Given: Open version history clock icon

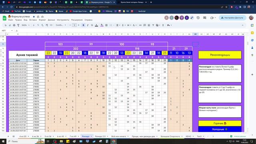Looking at the screenshot, I should pyautogui.click(x=198, y=18).
